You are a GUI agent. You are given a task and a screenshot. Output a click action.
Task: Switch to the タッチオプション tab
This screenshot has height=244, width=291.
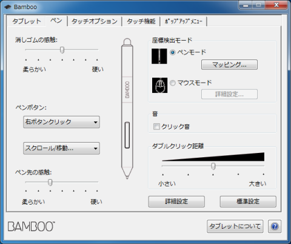click(95, 21)
